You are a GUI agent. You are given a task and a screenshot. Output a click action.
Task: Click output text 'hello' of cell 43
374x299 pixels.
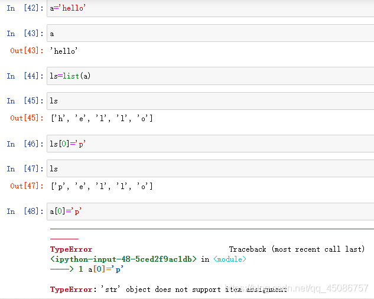[x=64, y=51]
